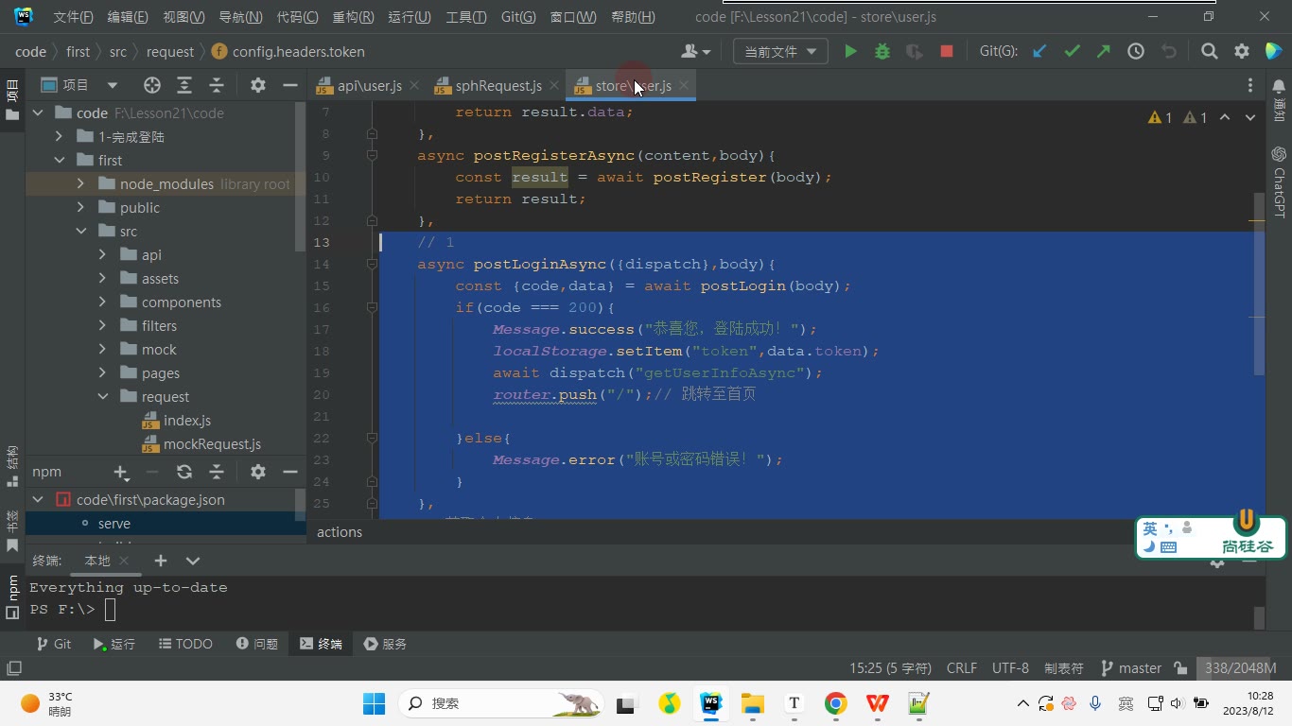
Task: Open Git history clock icon
Action: [1136, 52]
